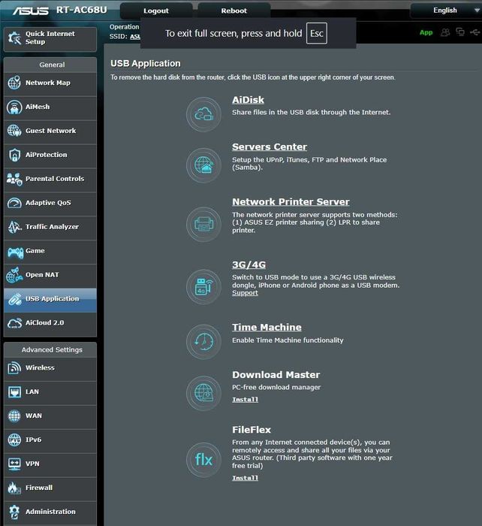Click the SSID name link
The width and height of the screenshot is (482, 526).
[135, 37]
